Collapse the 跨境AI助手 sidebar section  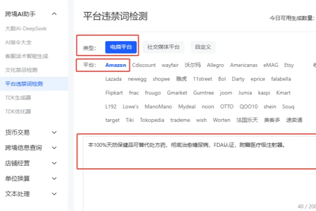[x=54, y=14]
